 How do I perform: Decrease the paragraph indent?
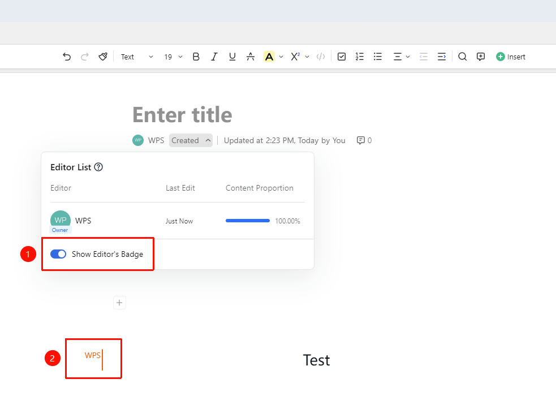tap(424, 57)
